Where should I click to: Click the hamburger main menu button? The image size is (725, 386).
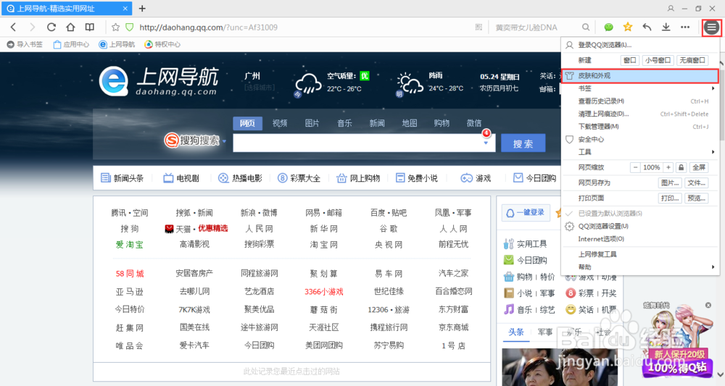(x=711, y=28)
